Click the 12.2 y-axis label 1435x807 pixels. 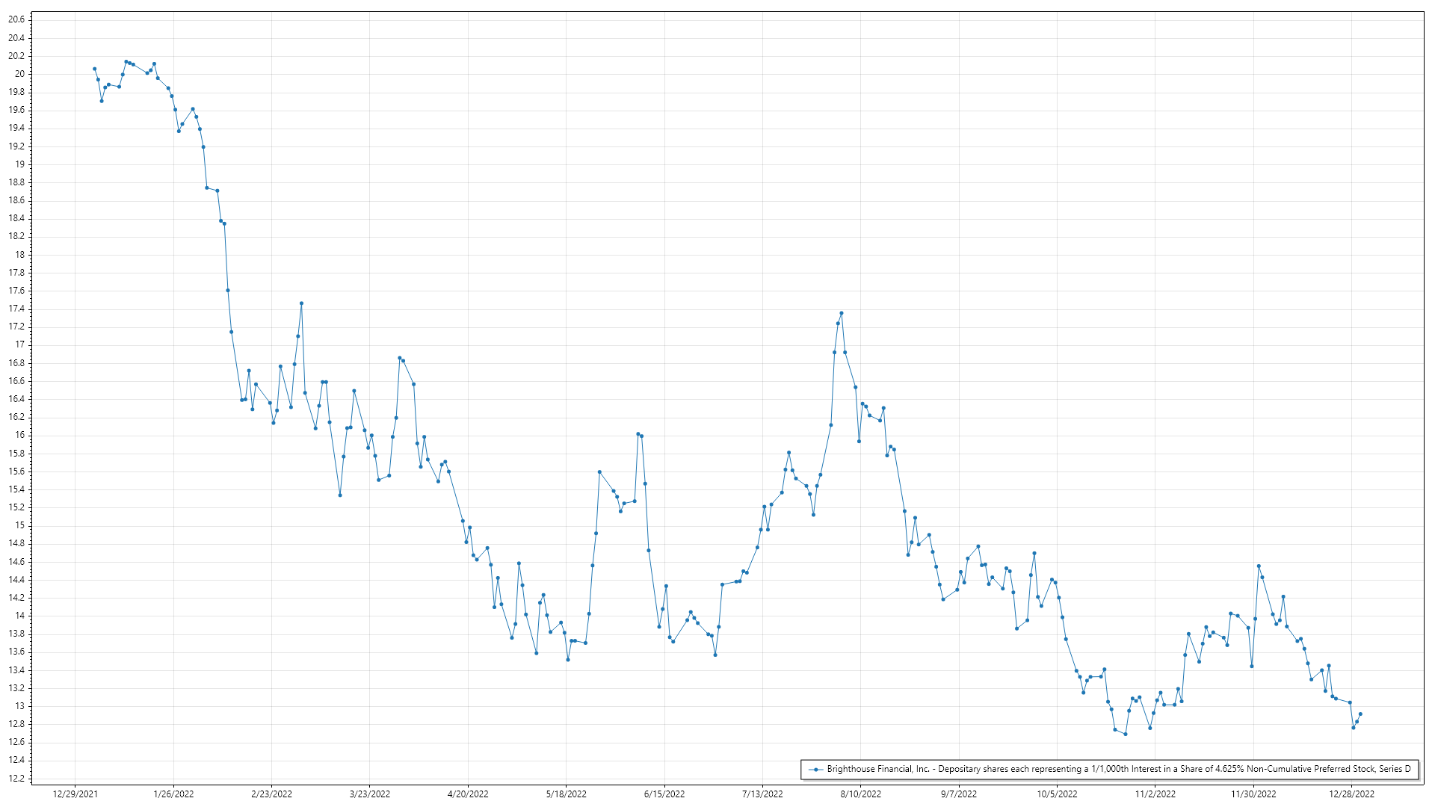(16, 778)
